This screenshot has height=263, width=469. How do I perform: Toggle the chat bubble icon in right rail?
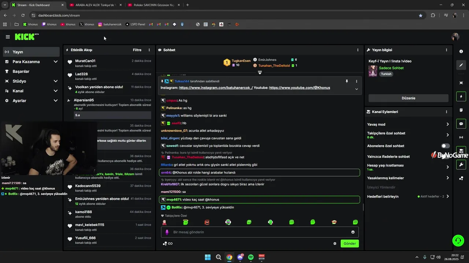[461, 124]
